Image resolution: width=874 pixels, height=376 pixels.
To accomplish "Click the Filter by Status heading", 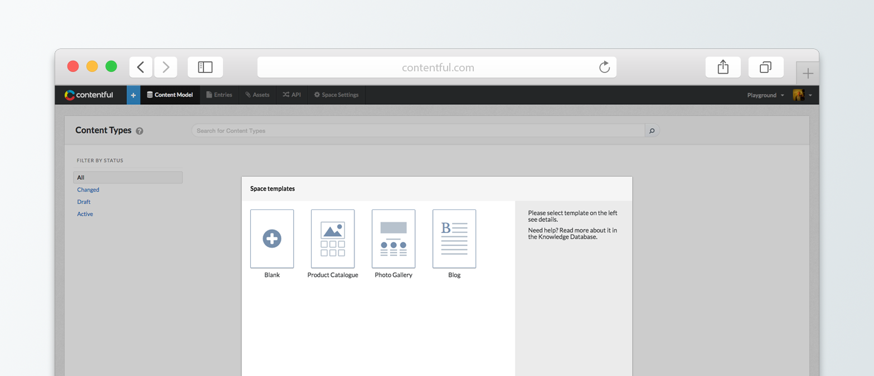I will click(x=100, y=160).
